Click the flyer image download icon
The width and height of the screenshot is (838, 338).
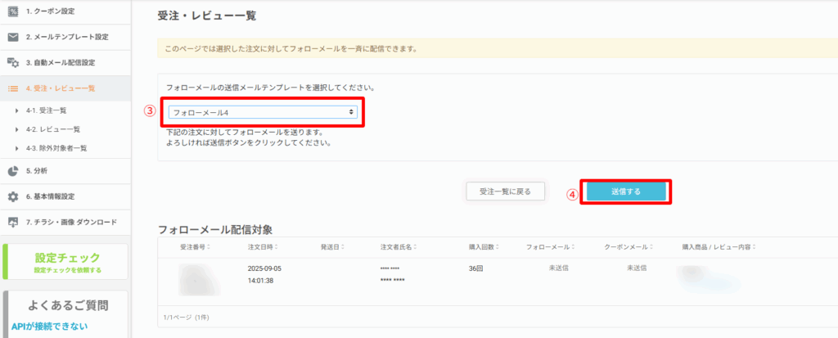coord(13,222)
